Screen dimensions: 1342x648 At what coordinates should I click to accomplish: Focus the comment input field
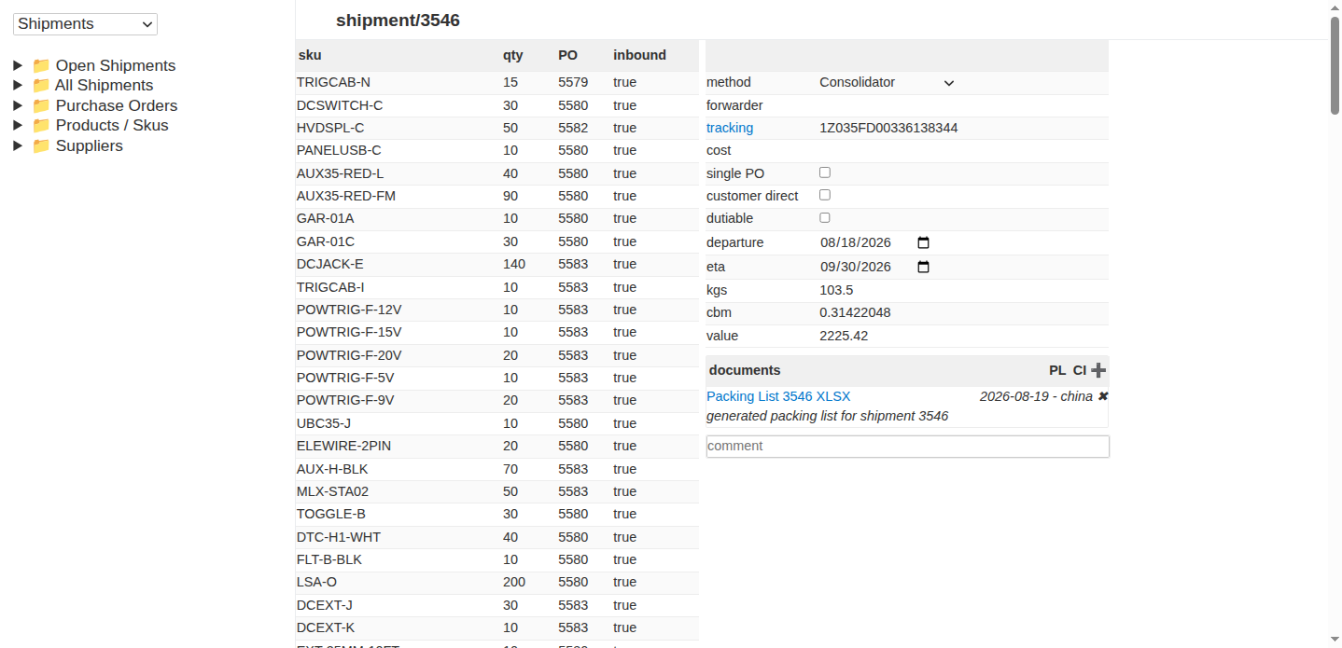[x=908, y=446]
